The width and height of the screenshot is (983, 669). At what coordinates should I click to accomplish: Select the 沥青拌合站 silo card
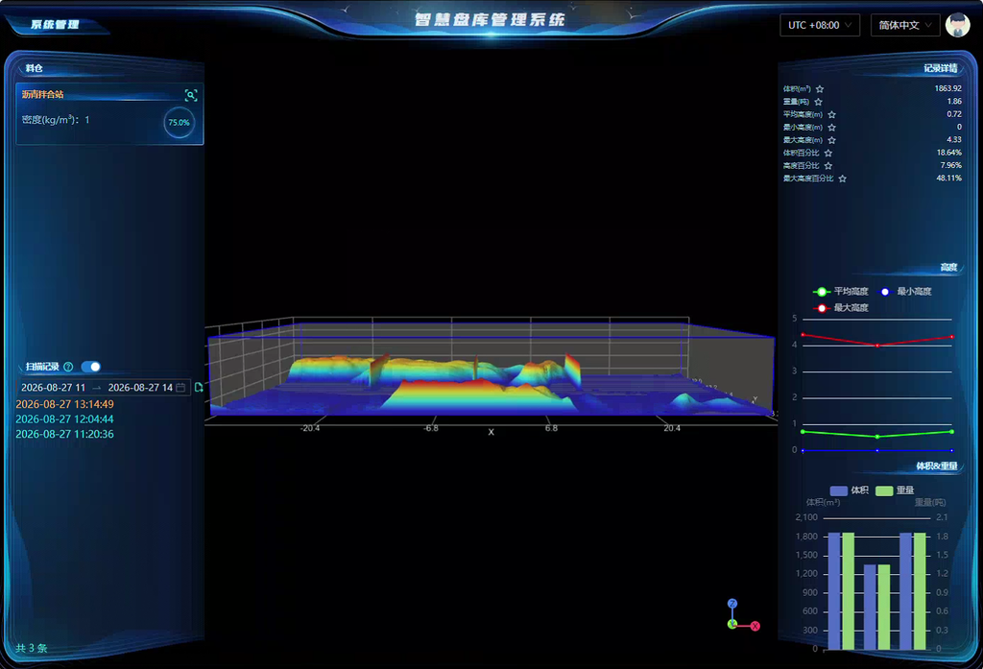(109, 114)
